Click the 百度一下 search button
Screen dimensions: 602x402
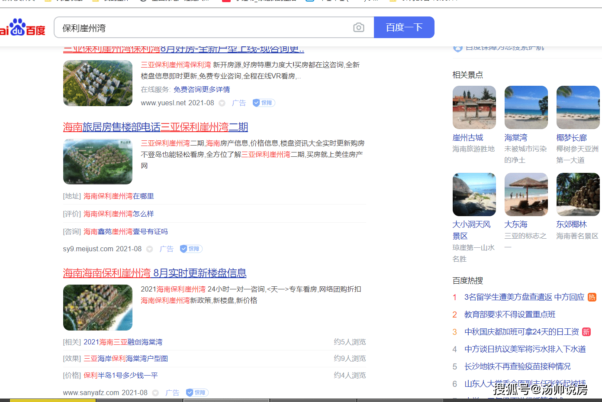pyautogui.click(x=404, y=27)
